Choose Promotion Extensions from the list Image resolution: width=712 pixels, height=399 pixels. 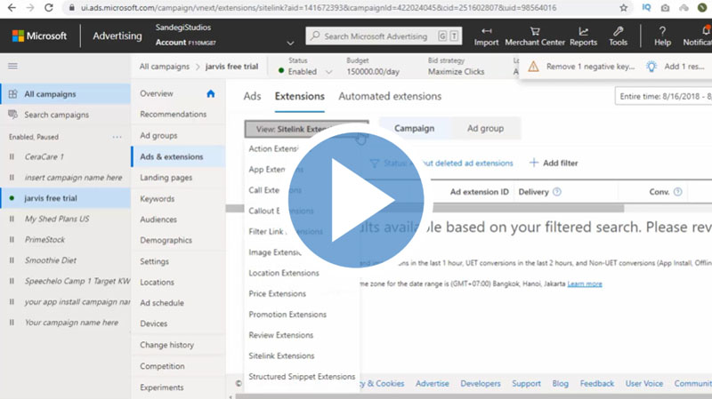coord(287,315)
